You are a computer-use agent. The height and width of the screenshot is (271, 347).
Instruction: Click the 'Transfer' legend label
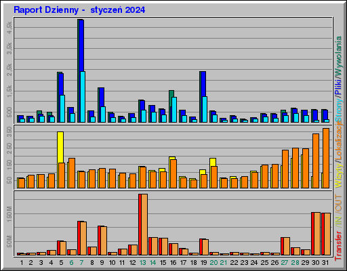click(x=338, y=245)
